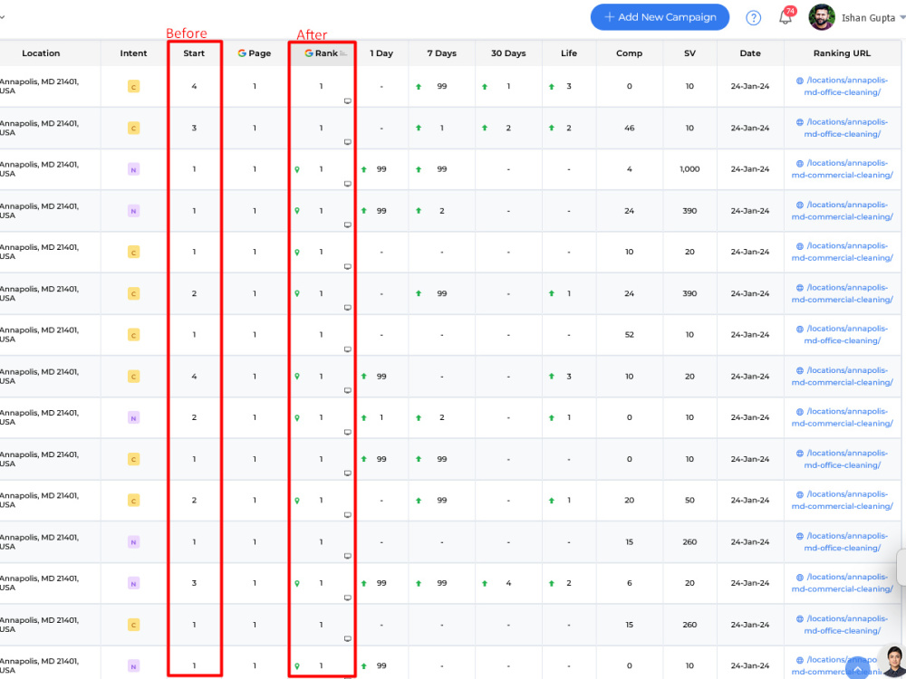Click the C intent badge in SV 50 row

133,501
